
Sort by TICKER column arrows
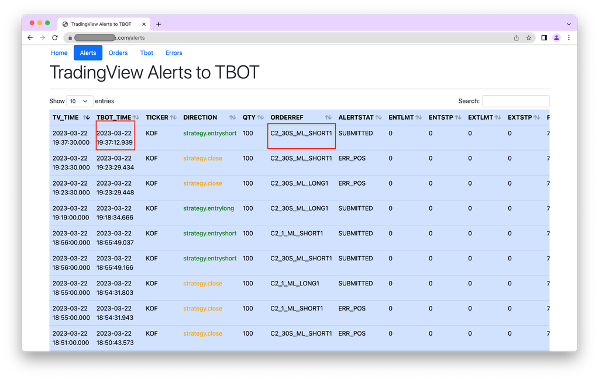pos(173,117)
